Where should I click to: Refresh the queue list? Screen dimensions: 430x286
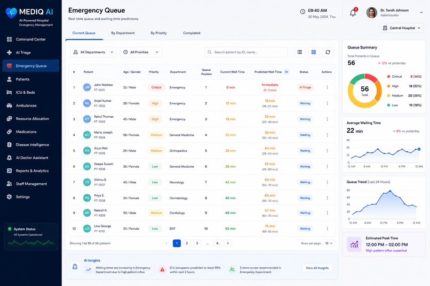coord(328,52)
